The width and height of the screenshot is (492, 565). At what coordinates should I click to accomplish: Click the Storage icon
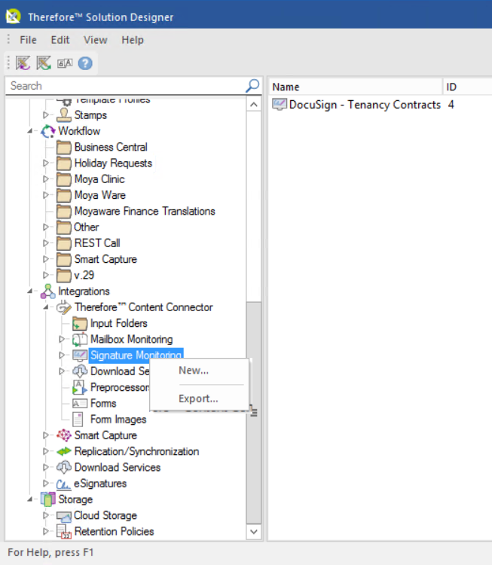[48, 499]
